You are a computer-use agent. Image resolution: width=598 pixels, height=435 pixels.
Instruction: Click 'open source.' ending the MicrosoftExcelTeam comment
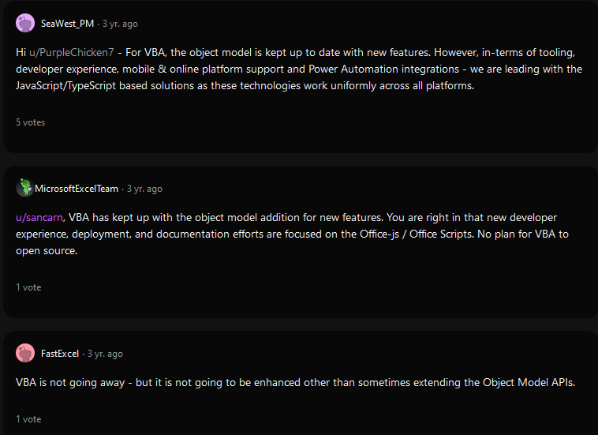coord(47,251)
